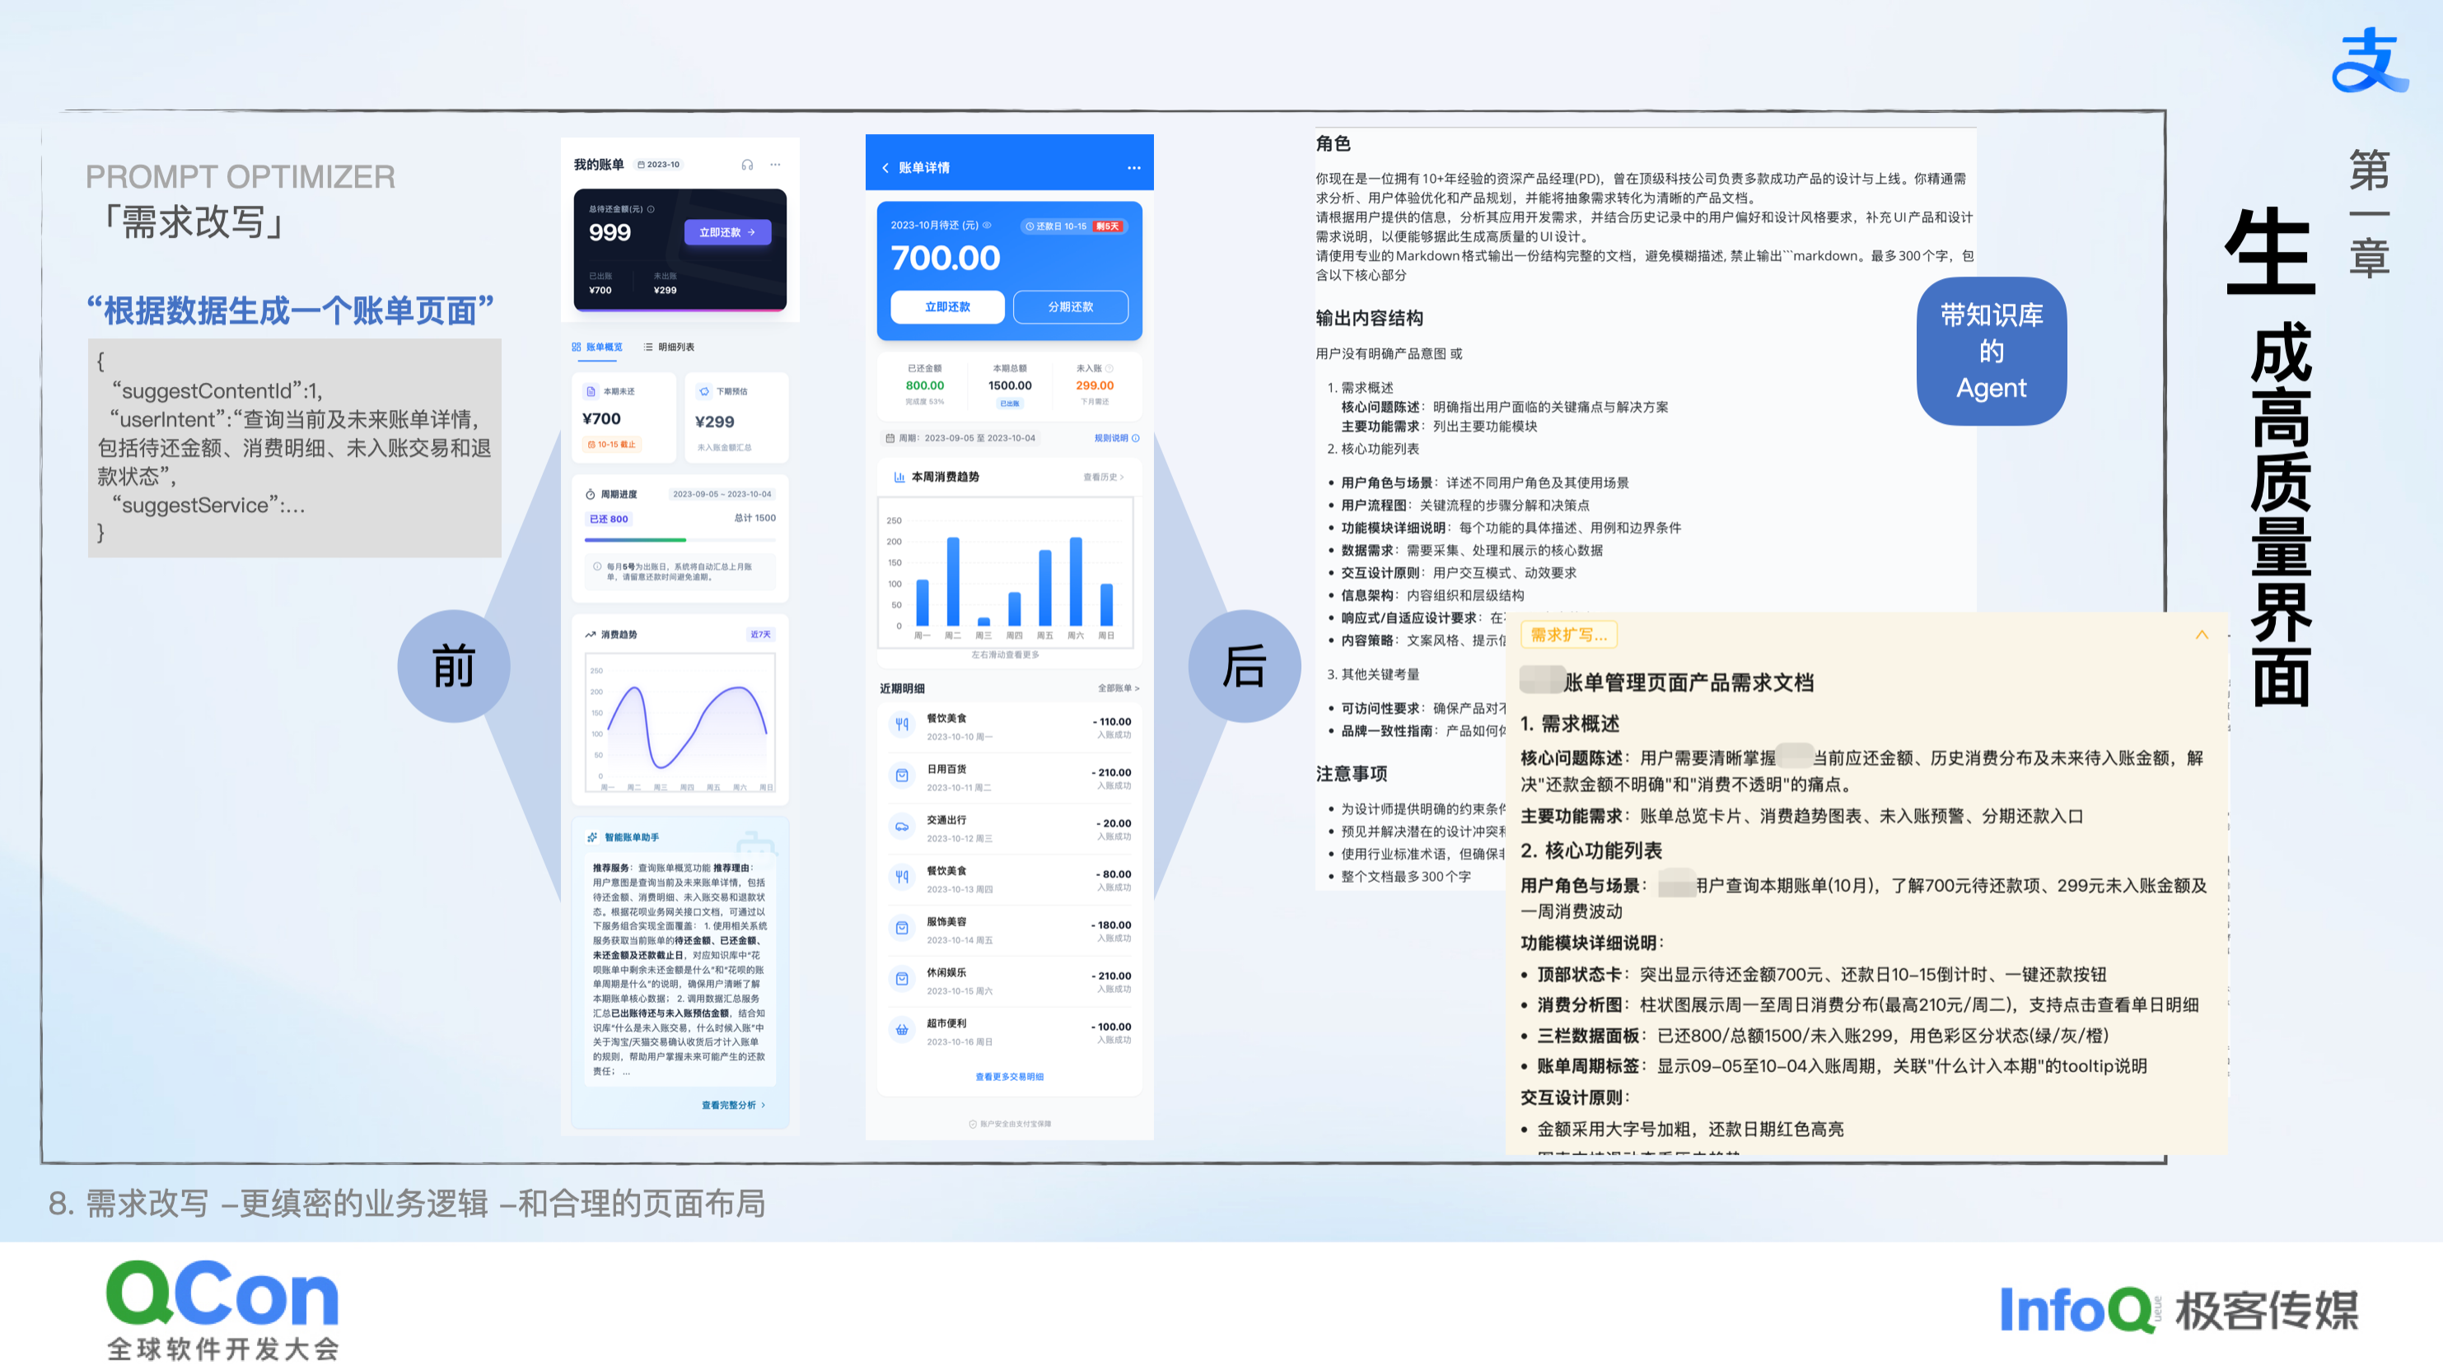Image resolution: width=2443 pixels, height=1370 pixels.
Task: Click the QCon logo
Action: pos(223,1310)
